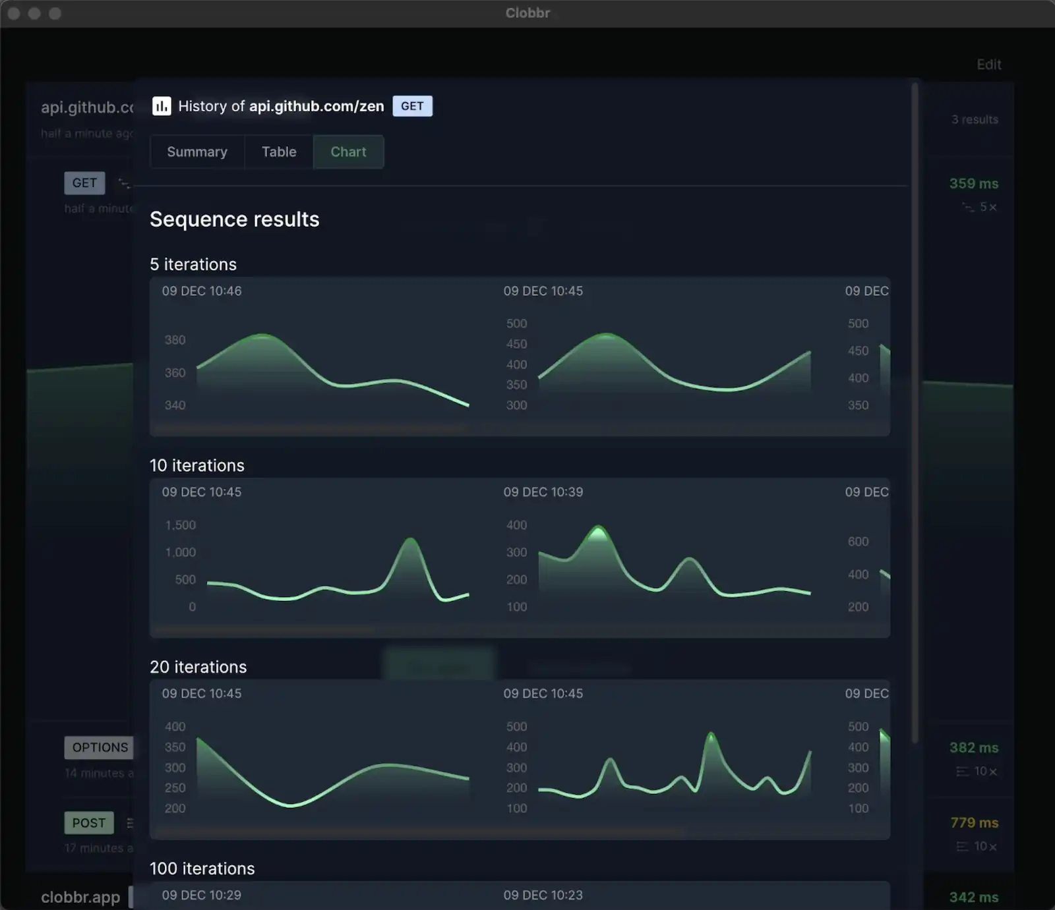
Task: Click the Clobbr title bar text
Action: coord(527,13)
